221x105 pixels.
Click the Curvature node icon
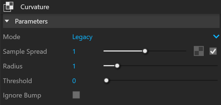point(8,7)
